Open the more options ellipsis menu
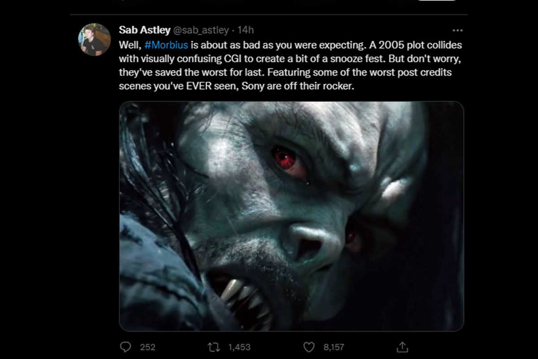538x359 pixels. coord(457,31)
